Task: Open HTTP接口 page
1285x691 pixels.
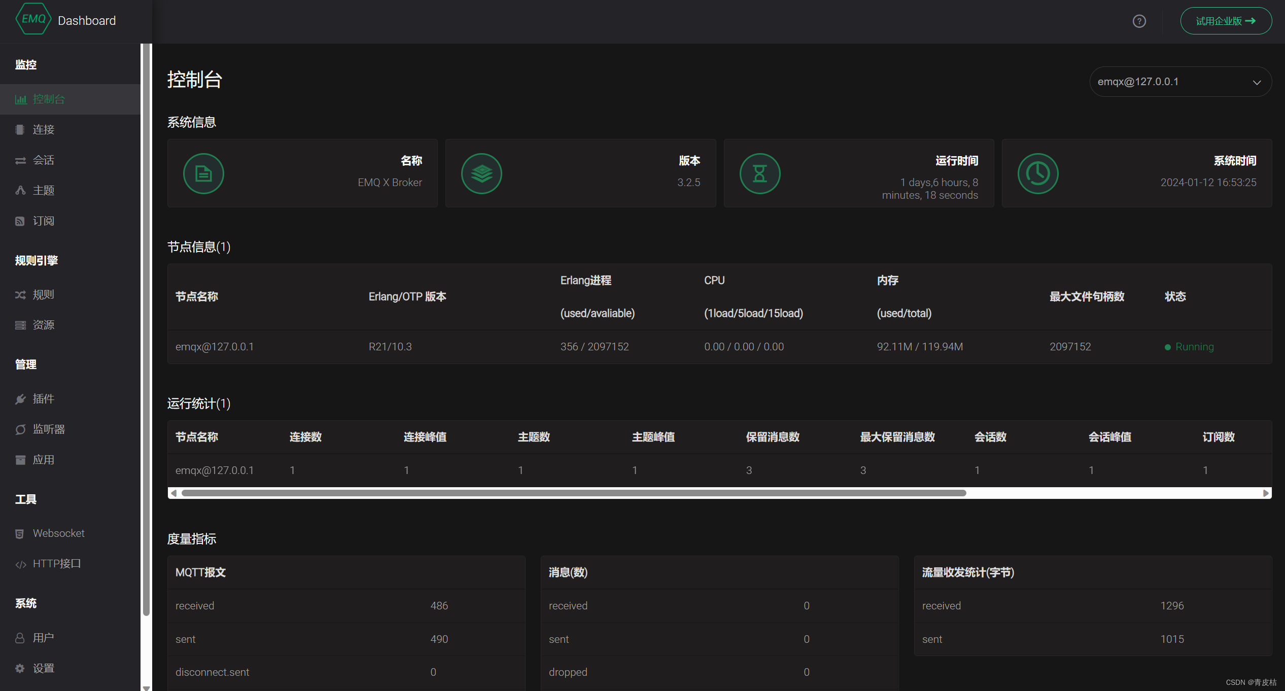Action: click(x=70, y=564)
